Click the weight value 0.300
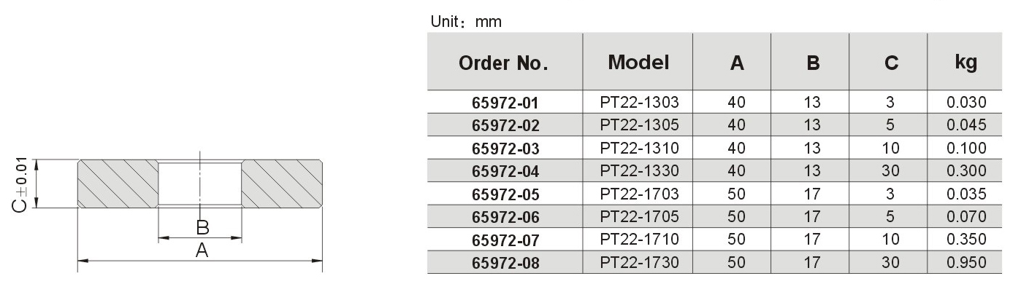The width and height of the screenshot is (1013, 284). 966,171
